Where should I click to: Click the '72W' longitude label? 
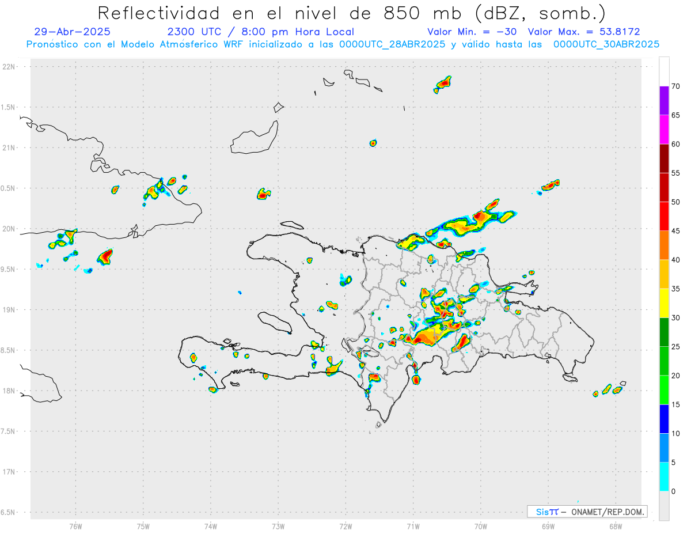[x=345, y=527]
